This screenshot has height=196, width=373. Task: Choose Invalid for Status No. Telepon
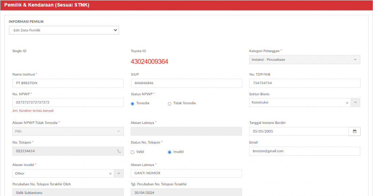pos(169,152)
